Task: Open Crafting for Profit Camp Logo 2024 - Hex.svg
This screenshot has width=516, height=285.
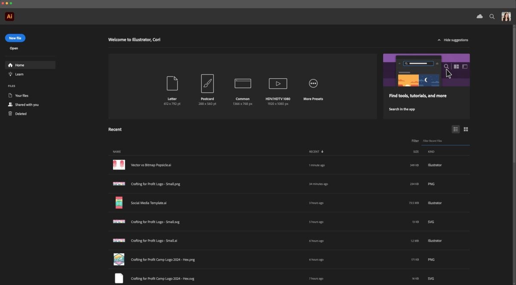Action: 163,279
